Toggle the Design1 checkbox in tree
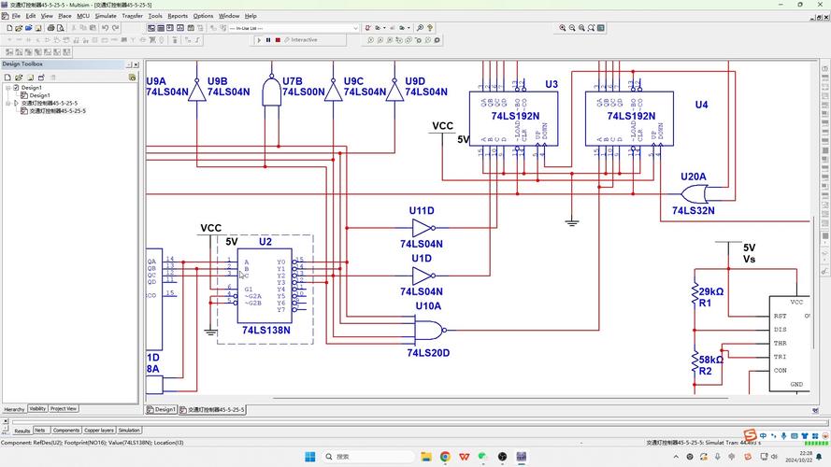The width and height of the screenshot is (831, 467). coord(15,88)
